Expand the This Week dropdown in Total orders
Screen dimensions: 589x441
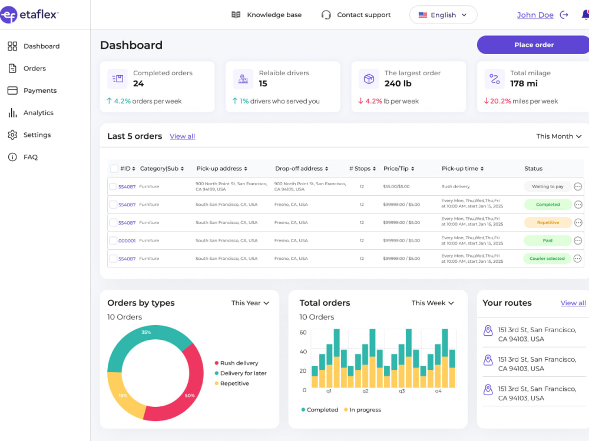[x=432, y=303]
